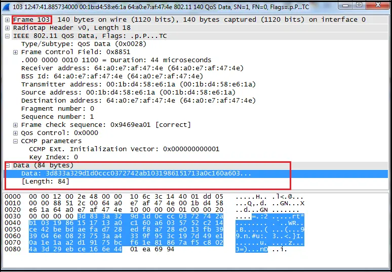
Task: Click ASCII text '.....H..' in bytes pane
Action: click(252, 197)
